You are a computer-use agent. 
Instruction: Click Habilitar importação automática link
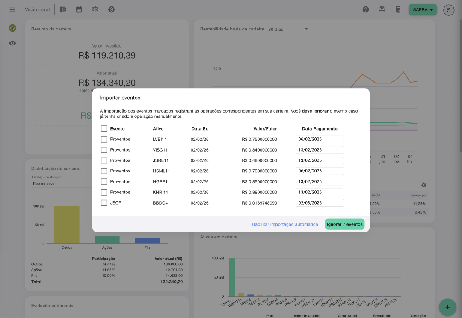pyautogui.click(x=284, y=224)
